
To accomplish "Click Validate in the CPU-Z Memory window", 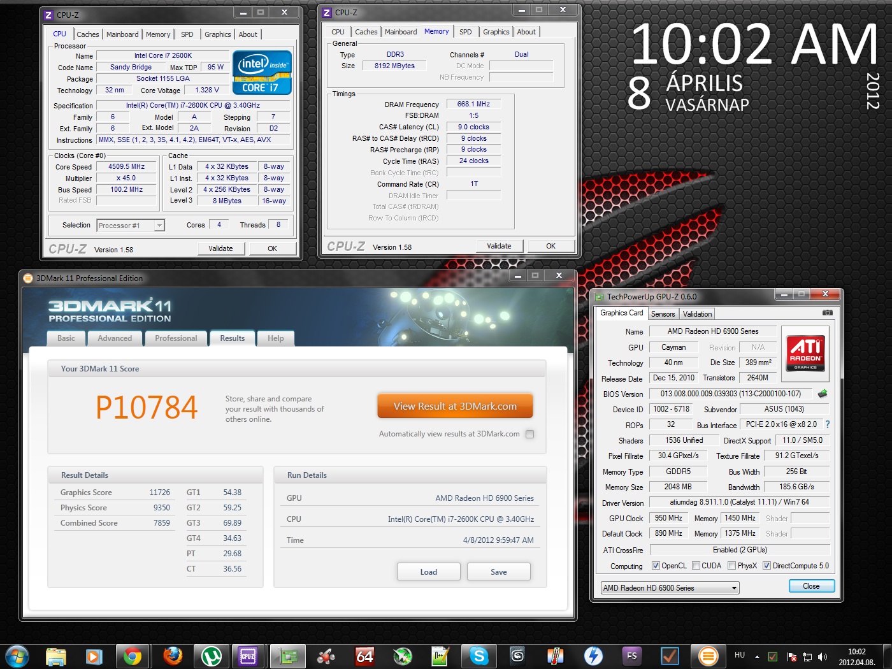I will click(x=499, y=246).
